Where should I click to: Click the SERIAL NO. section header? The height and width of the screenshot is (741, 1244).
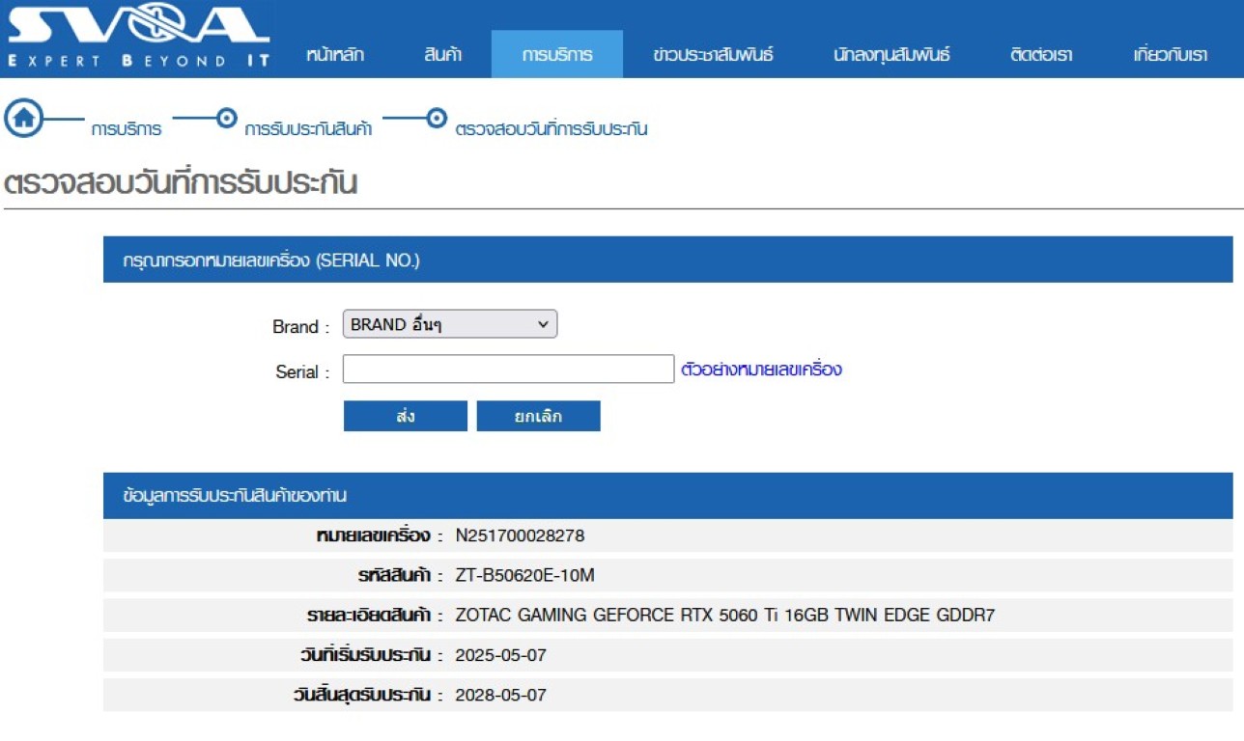point(668,260)
